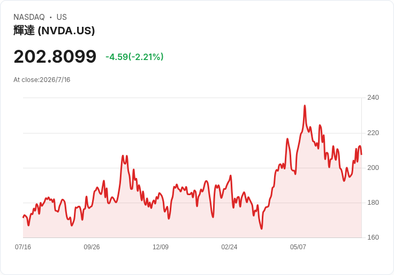Click the 240 price axis label
Viewport: 394px width, 275px height.
373,98
